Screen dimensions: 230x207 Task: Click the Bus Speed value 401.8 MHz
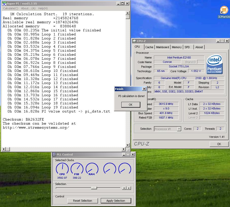pos(166,113)
